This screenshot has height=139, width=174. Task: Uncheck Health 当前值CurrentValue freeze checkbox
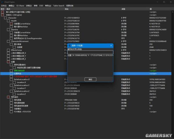pos(11,24)
